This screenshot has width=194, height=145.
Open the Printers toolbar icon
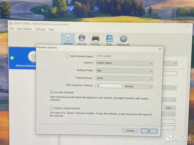pyautogui.click(x=95, y=40)
